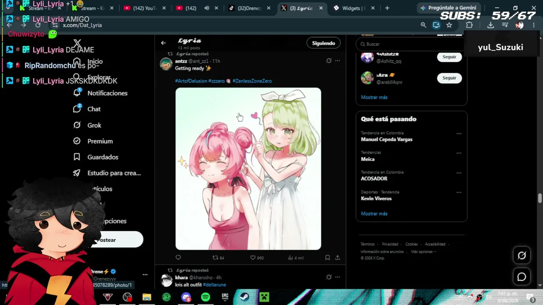
Task: Open Spotify from the taskbar
Action: [x=205, y=297]
